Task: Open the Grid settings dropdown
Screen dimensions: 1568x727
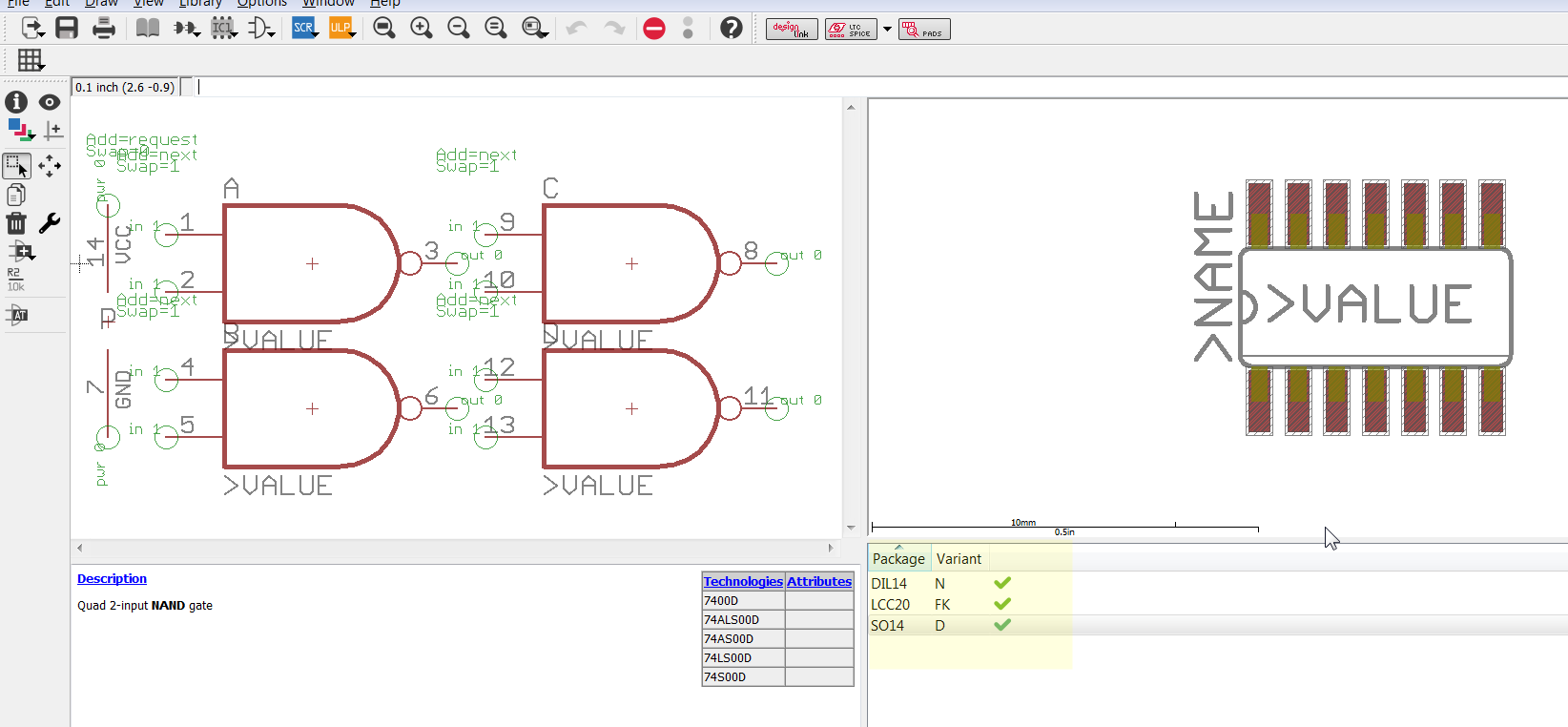Action: point(31,60)
